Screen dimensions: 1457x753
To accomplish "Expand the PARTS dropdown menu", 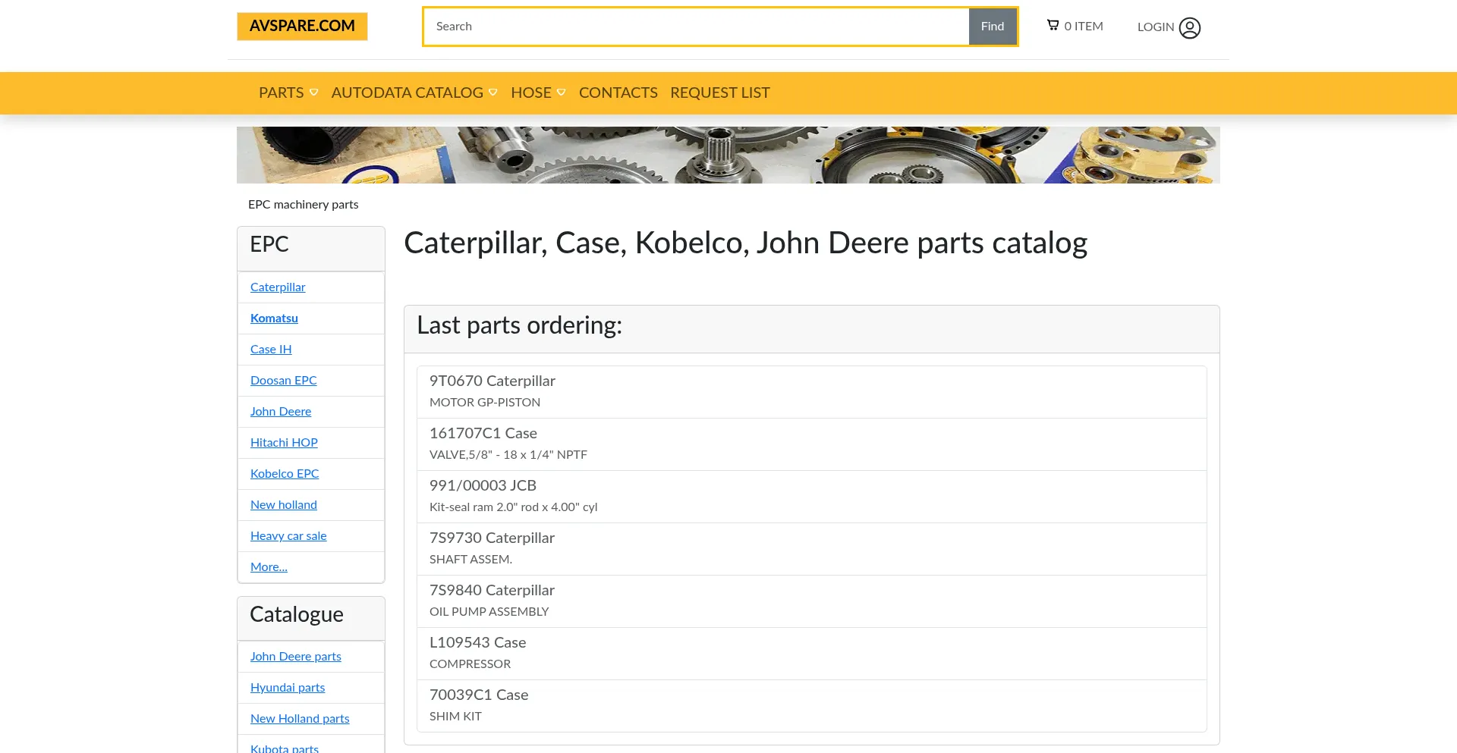I will [288, 93].
